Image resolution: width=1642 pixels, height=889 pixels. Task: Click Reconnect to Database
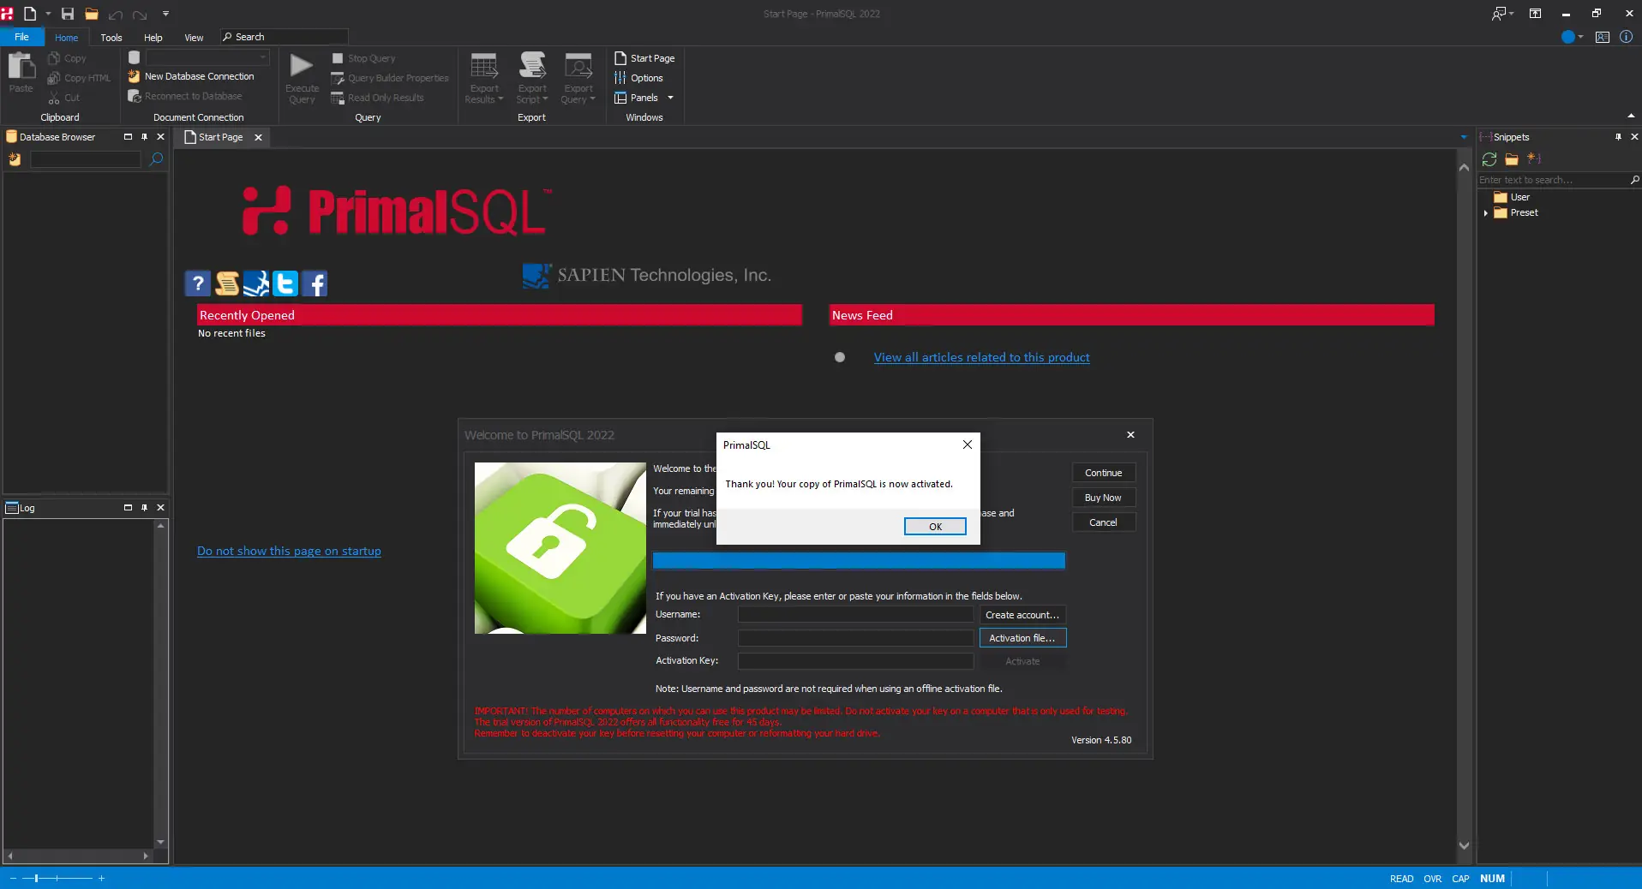(x=185, y=96)
